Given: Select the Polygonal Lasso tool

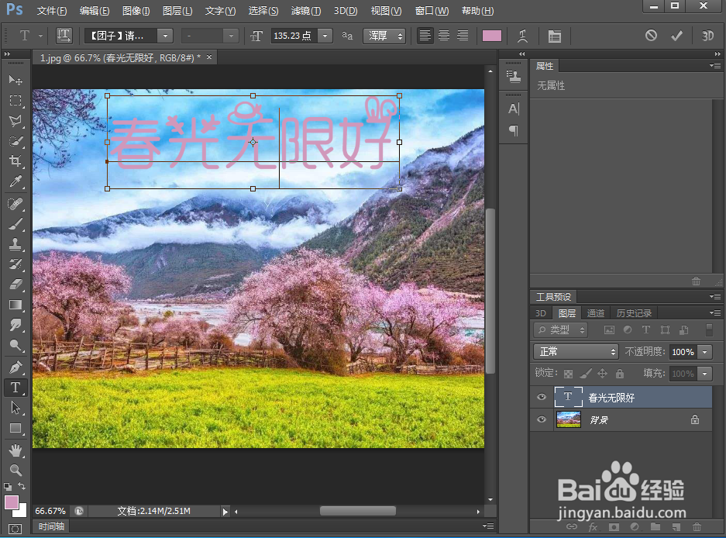Looking at the screenshot, I should [x=15, y=120].
